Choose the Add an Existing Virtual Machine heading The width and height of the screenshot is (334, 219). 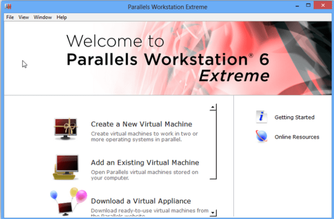145,163
